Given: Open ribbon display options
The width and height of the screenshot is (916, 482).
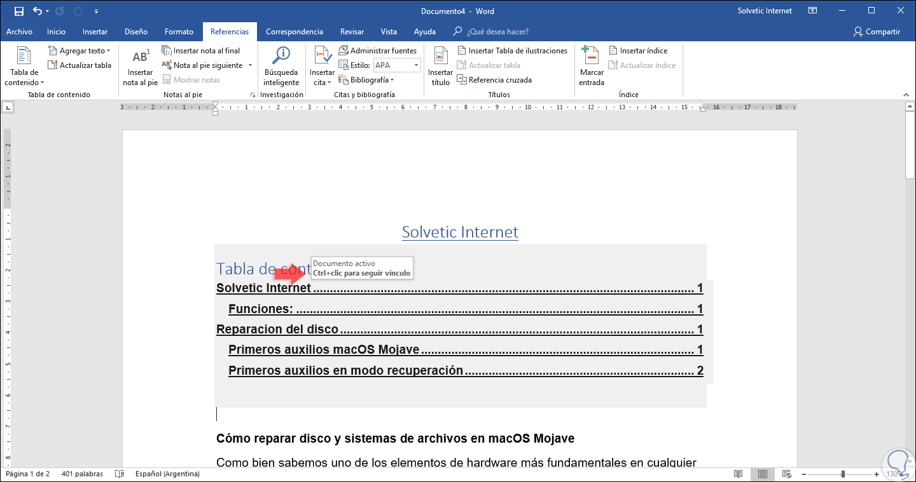Looking at the screenshot, I should click(812, 11).
